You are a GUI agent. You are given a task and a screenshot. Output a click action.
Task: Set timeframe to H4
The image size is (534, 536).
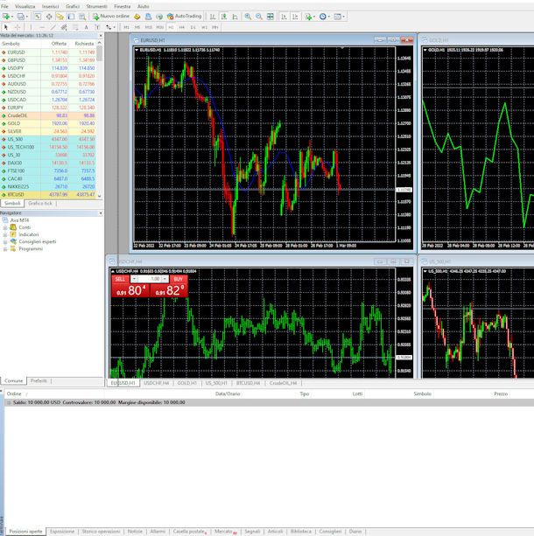(x=182, y=27)
